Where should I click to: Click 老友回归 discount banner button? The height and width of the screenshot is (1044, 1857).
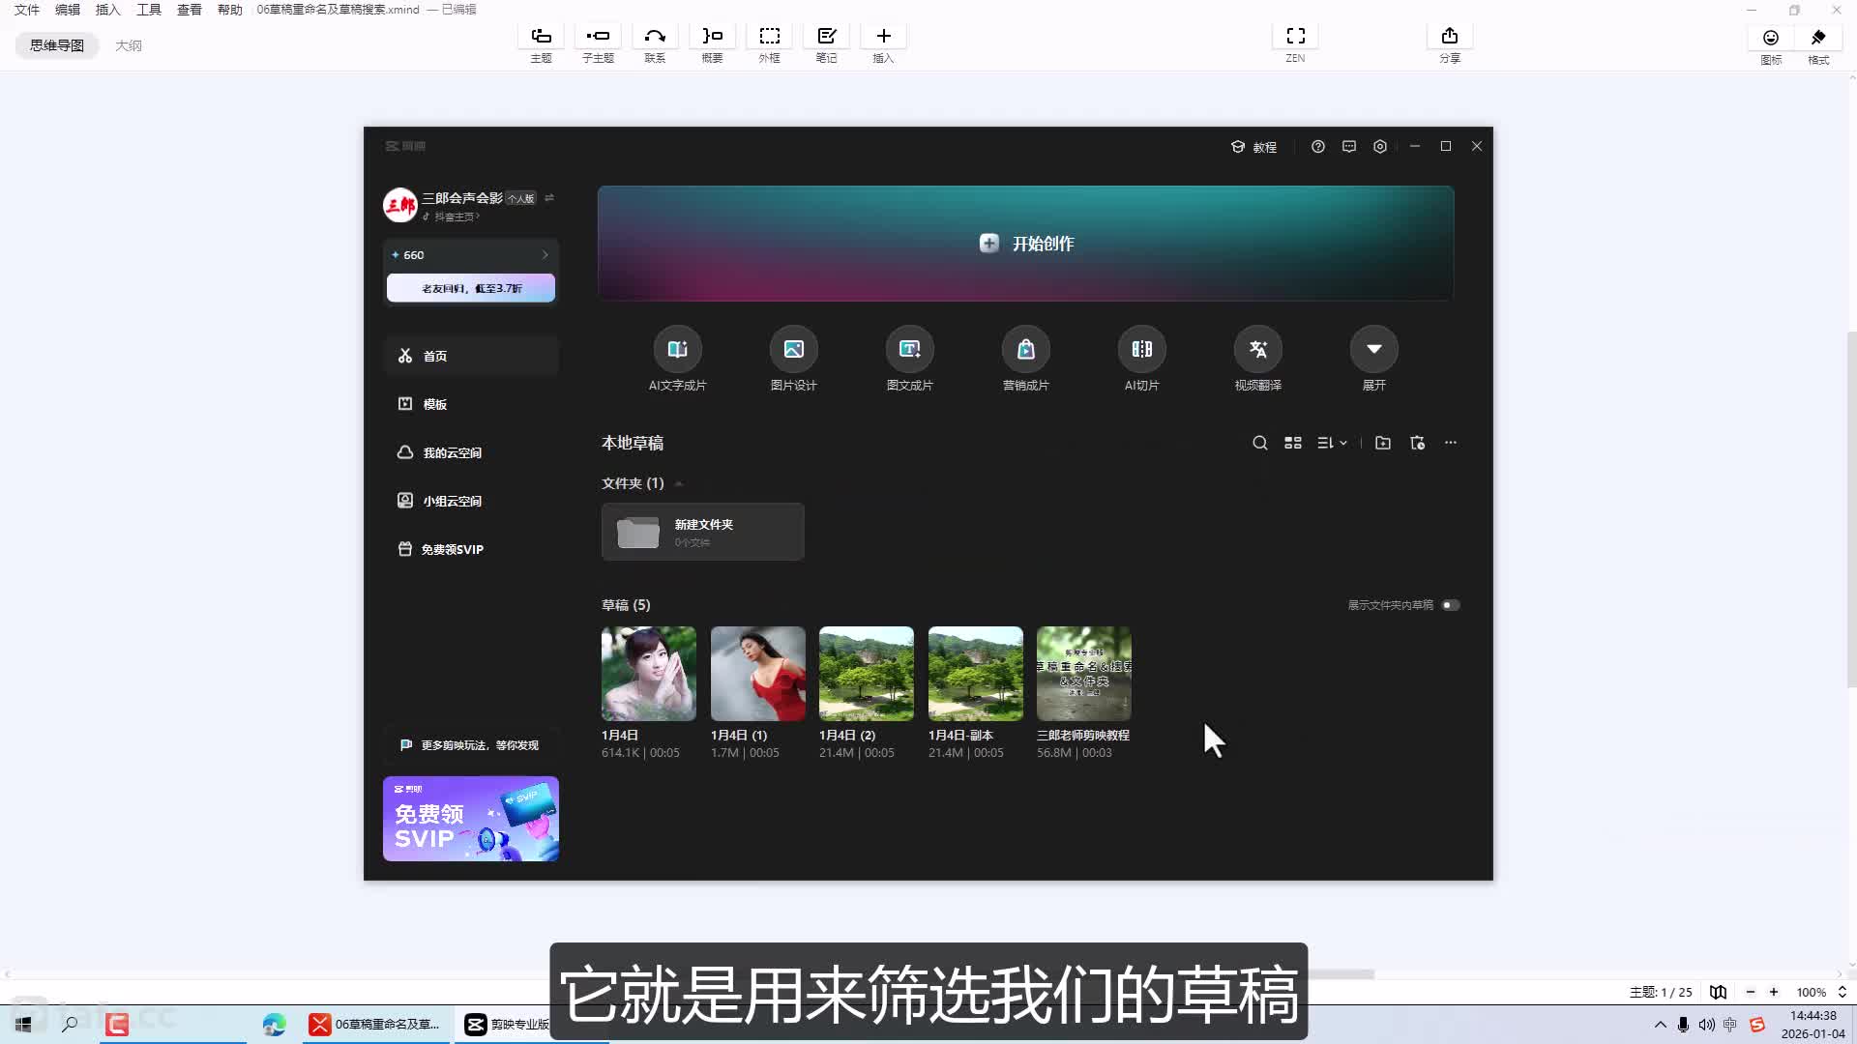point(471,288)
